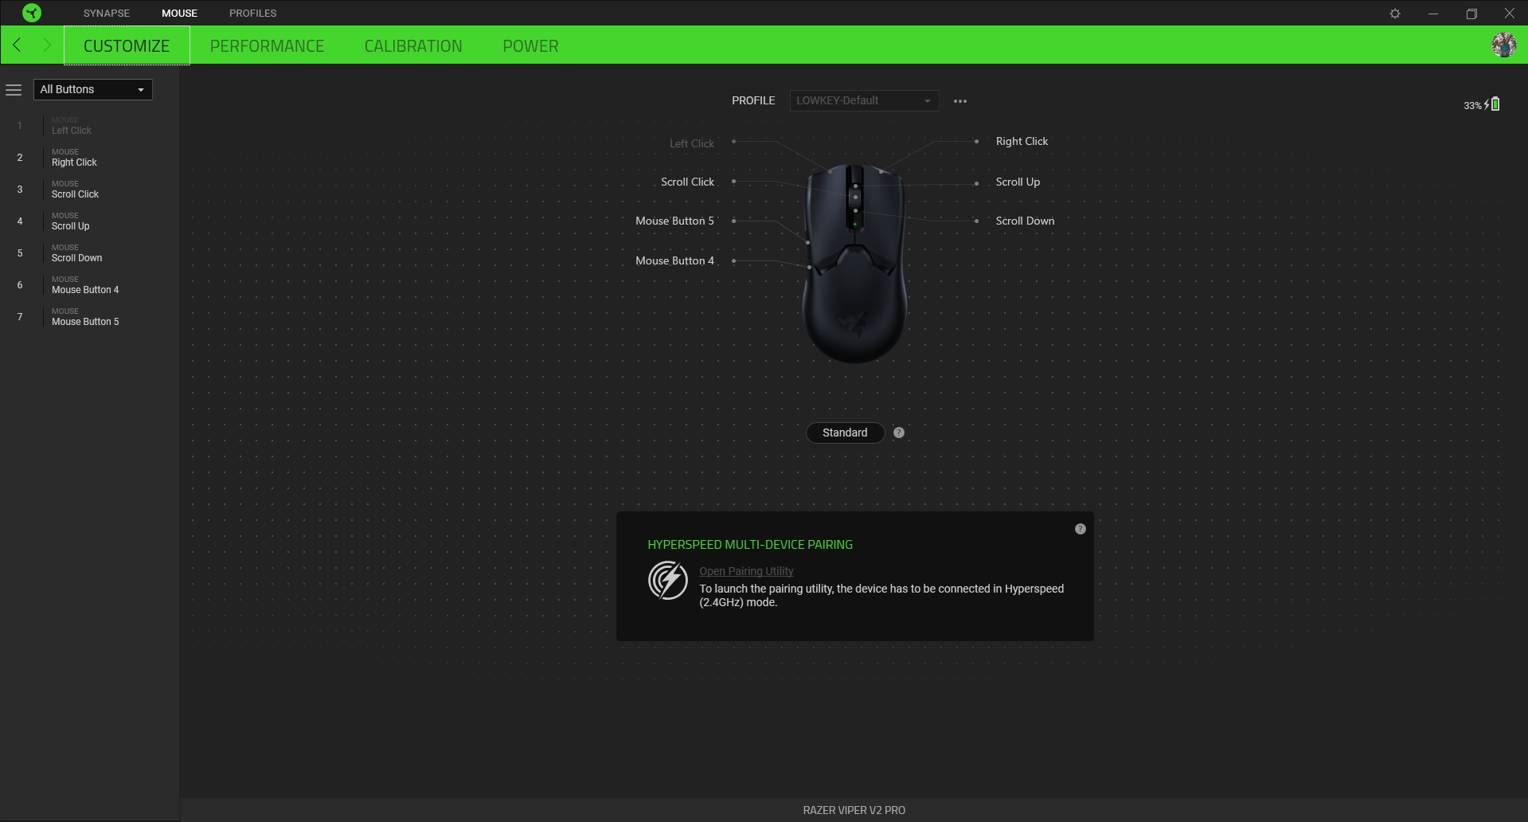Minimize the Synapse window
Screen dimensions: 1528x822
coord(1433,14)
